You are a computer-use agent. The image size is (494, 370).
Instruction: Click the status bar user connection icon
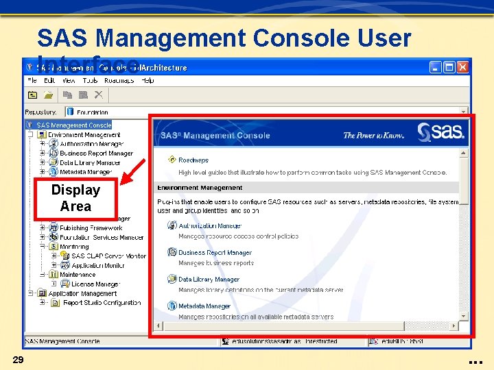tap(225, 341)
